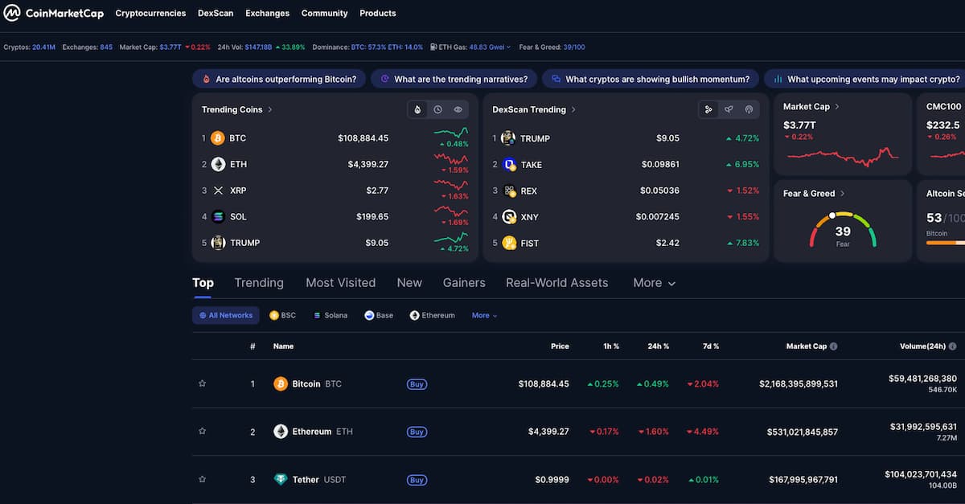965x504 pixels.
Task: Open the Community menu
Action: pos(325,13)
